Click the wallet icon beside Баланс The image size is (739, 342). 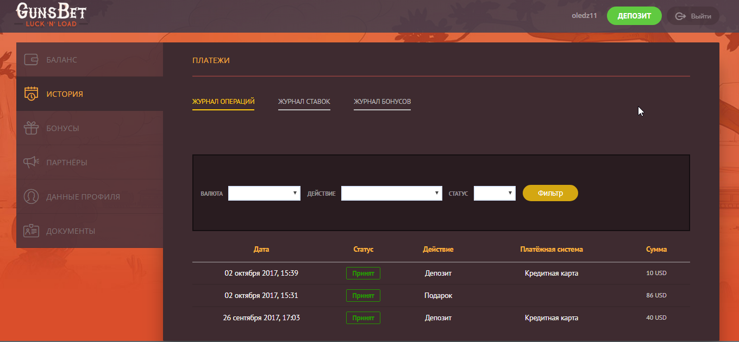pyautogui.click(x=31, y=60)
